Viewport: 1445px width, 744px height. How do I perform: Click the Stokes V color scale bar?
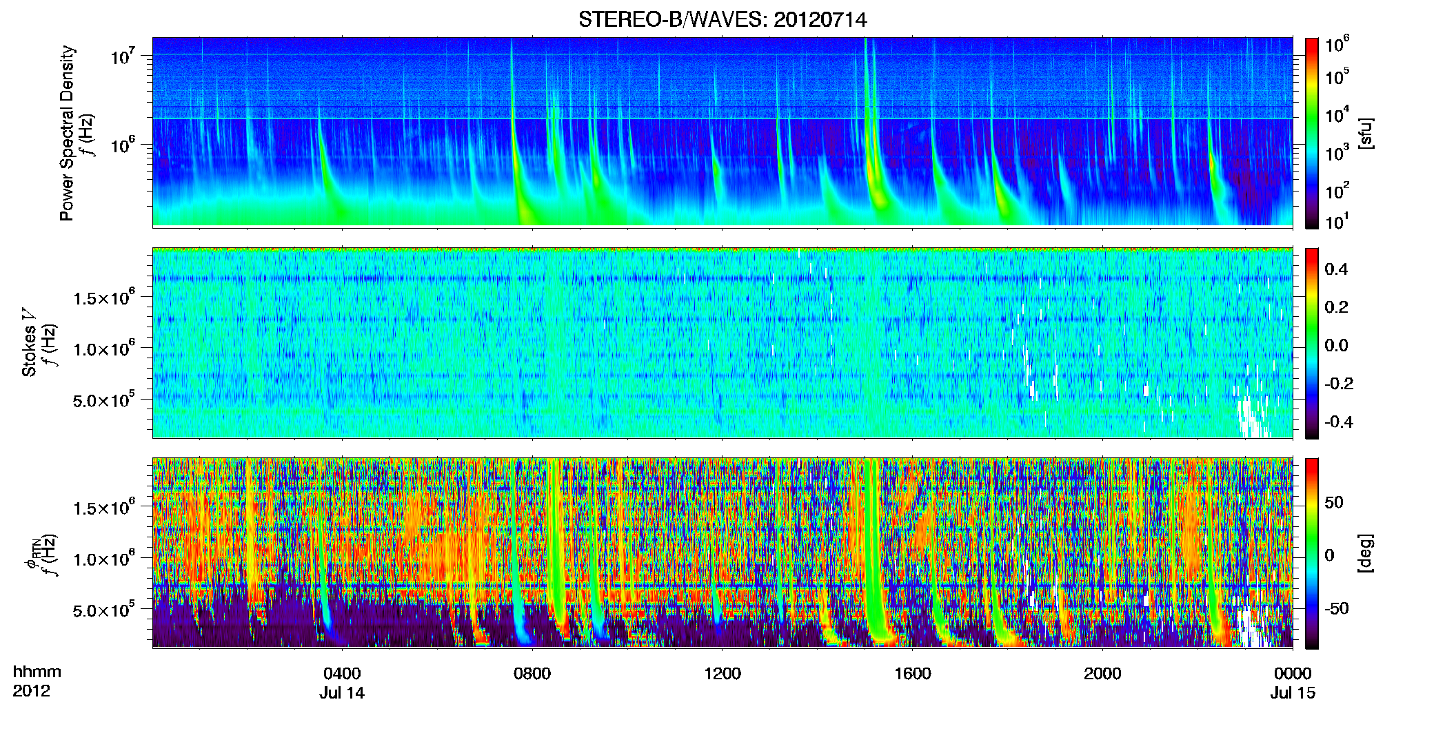click(1311, 343)
